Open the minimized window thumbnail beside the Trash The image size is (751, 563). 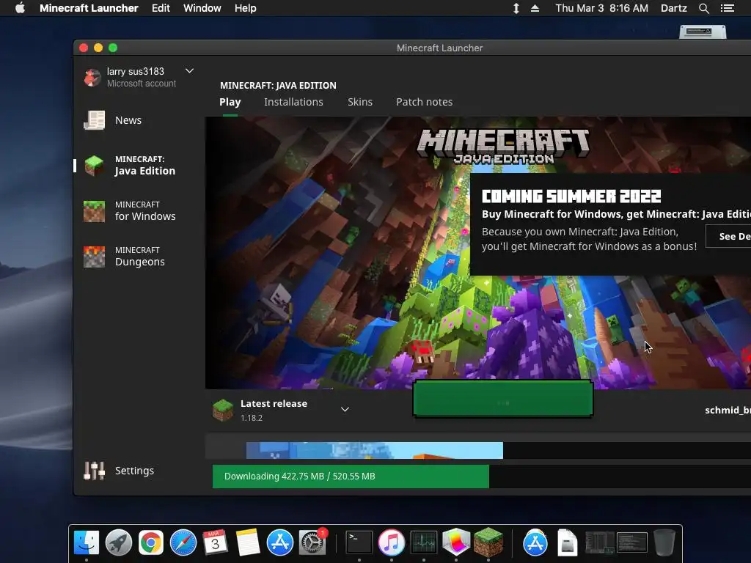631,543
